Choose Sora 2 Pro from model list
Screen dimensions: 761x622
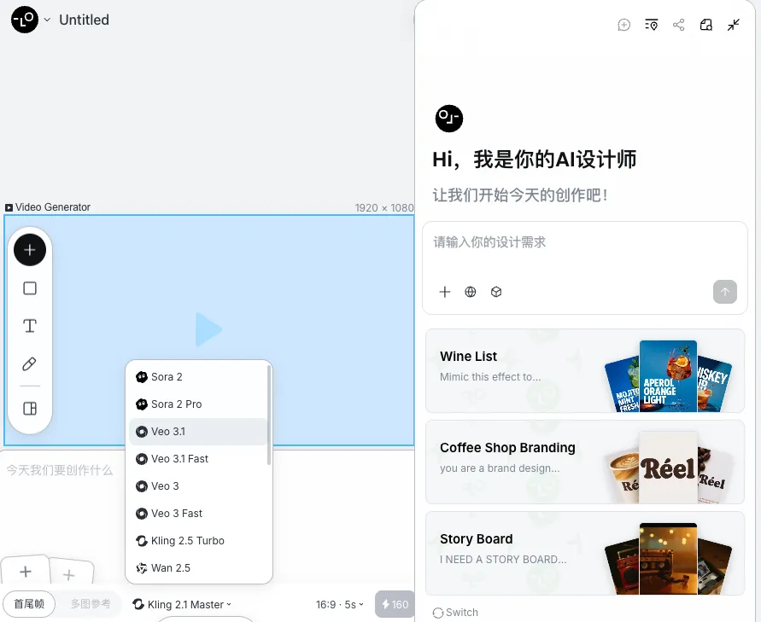pyautogui.click(x=176, y=404)
